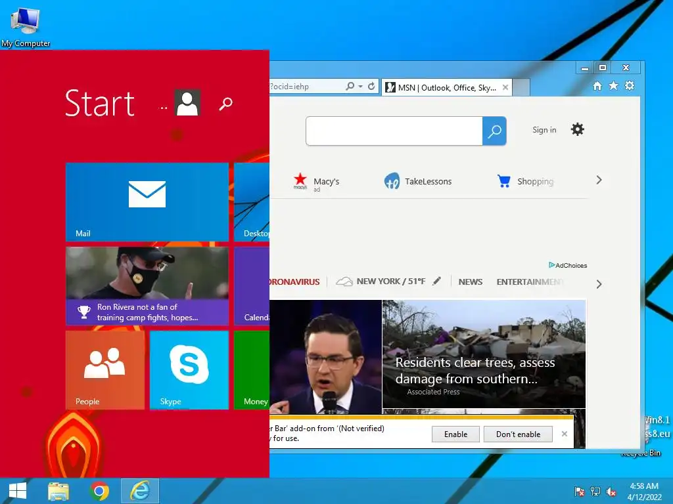
Task: Open the CORONAVIRUS category
Action: (294, 282)
